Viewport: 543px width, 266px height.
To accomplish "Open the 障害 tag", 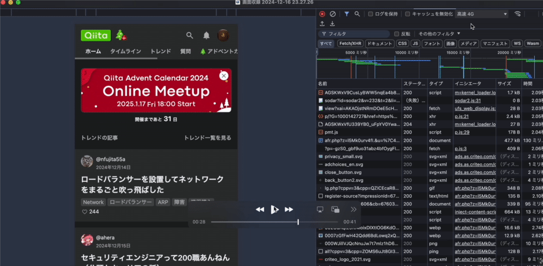I will click(179, 202).
